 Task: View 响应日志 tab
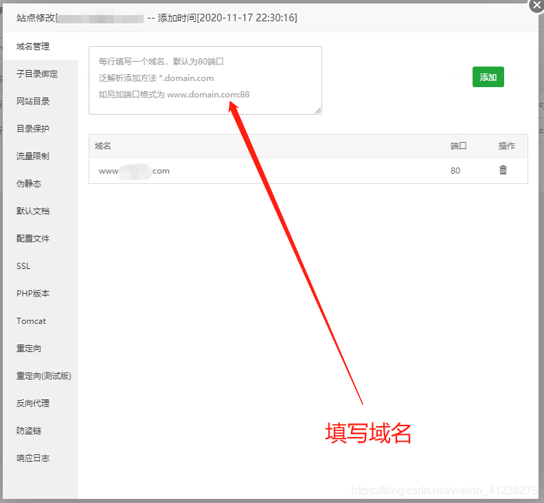pyautogui.click(x=41, y=458)
